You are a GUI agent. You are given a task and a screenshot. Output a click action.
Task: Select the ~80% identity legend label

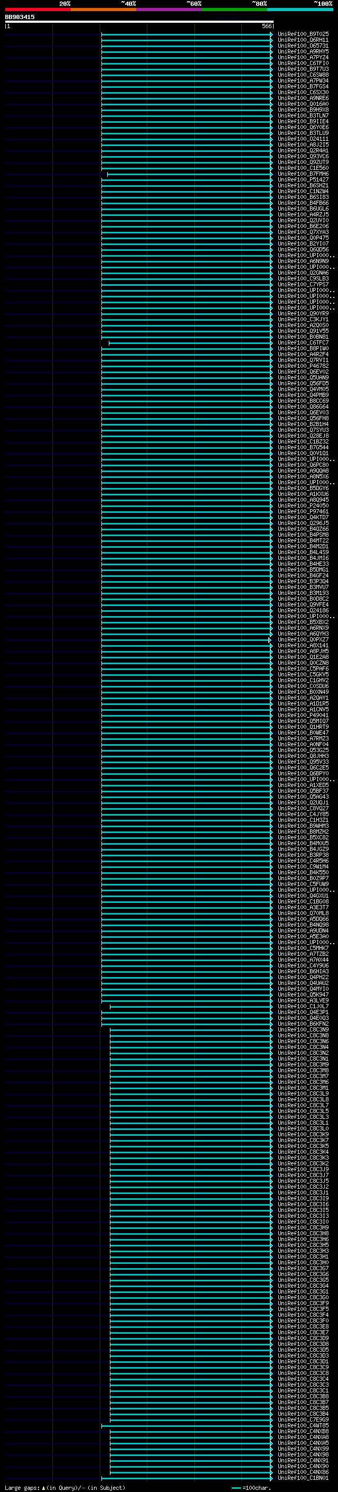point(259,4)
